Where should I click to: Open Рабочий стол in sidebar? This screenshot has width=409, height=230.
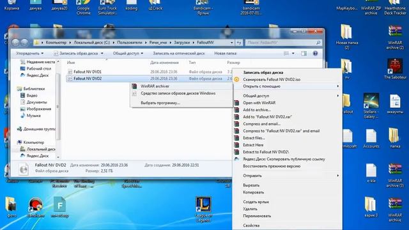(x=36, y=68)
